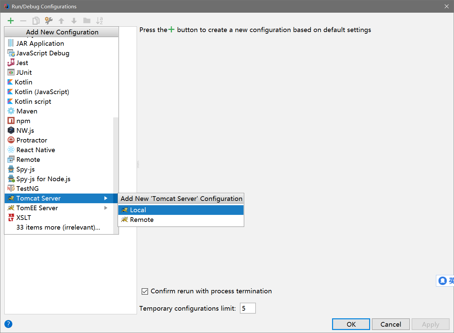The height and width of the screenshot is (333, 454).
Task: Click the Create Folder toolbar icon
Action: 87,21
